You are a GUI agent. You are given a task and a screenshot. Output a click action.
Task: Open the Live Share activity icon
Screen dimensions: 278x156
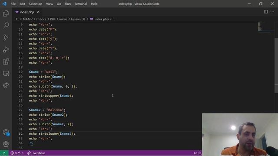(x=6, y=85)
